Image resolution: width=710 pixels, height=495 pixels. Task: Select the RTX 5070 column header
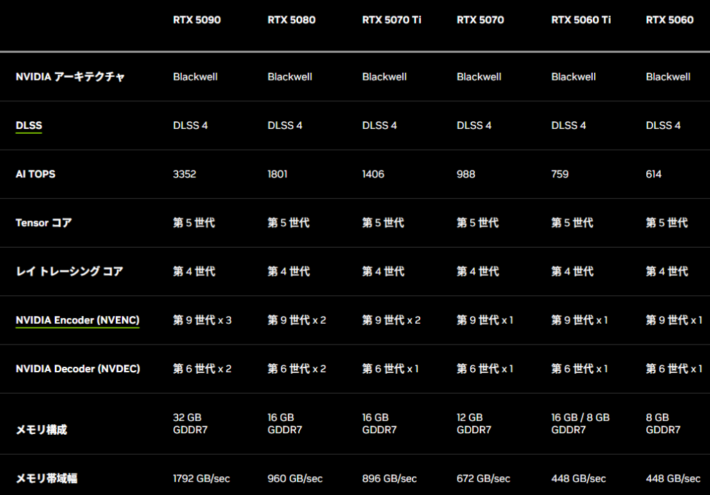pos(480,20)
